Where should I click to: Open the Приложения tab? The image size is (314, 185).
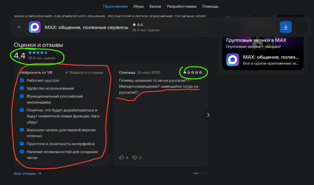click(x=115, y=6)
